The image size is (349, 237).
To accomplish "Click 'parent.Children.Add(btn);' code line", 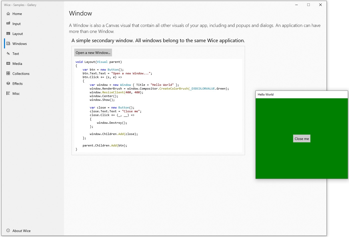I will (x=105, y=145).
